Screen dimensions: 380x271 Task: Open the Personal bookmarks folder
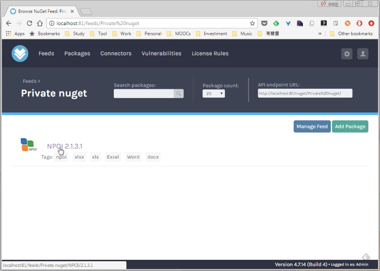tap(149, 33)
